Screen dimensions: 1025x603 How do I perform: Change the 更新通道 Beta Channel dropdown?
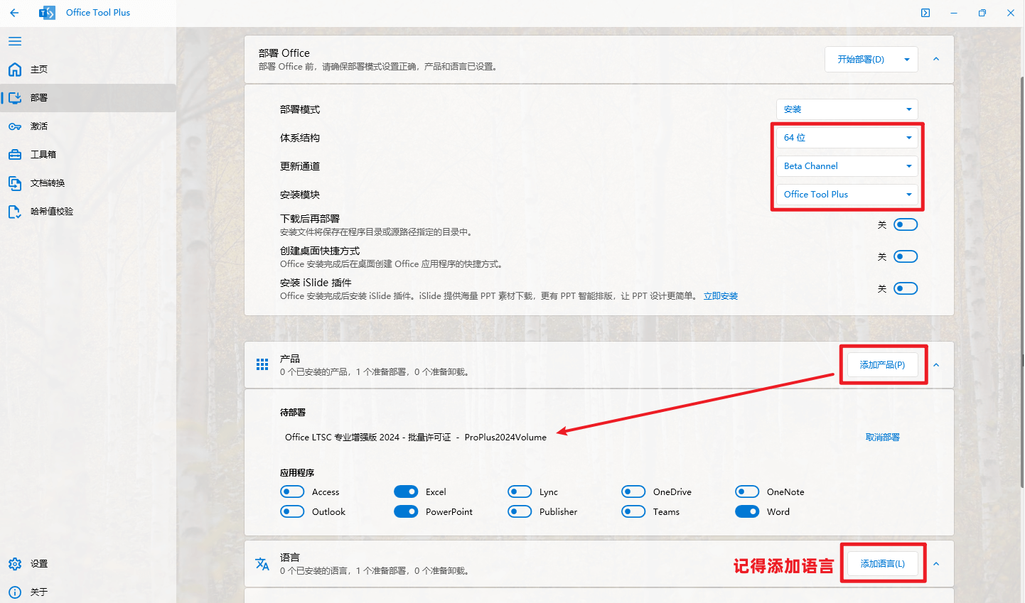click(x=847, y=165)
